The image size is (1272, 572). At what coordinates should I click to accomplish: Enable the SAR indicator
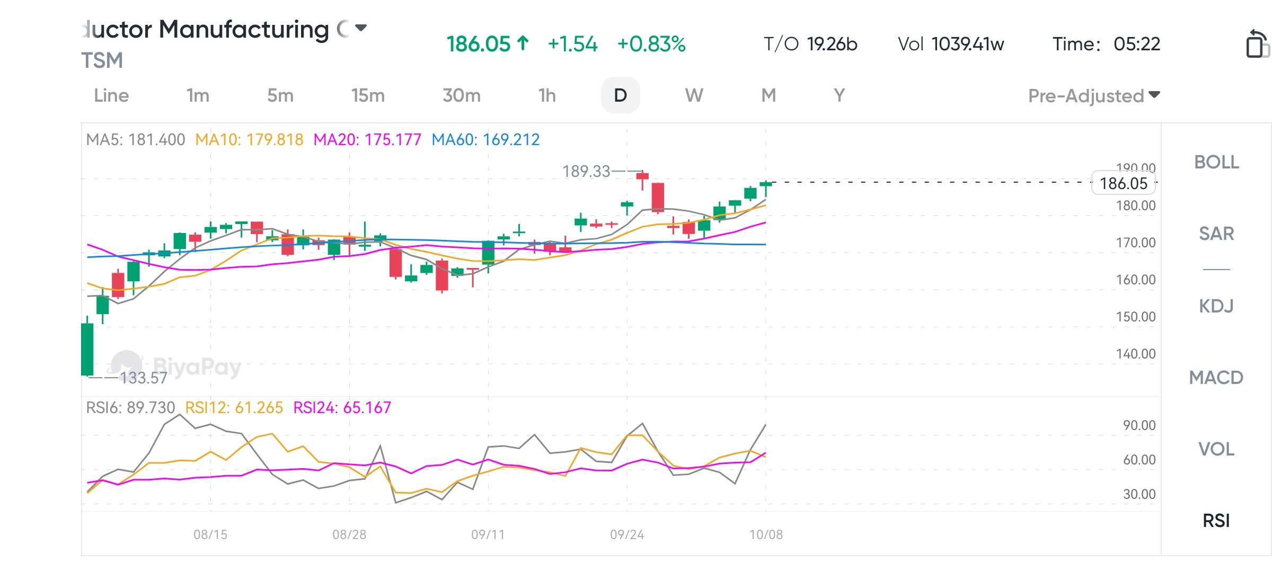pyautogui.click(x=1216, y=234)
